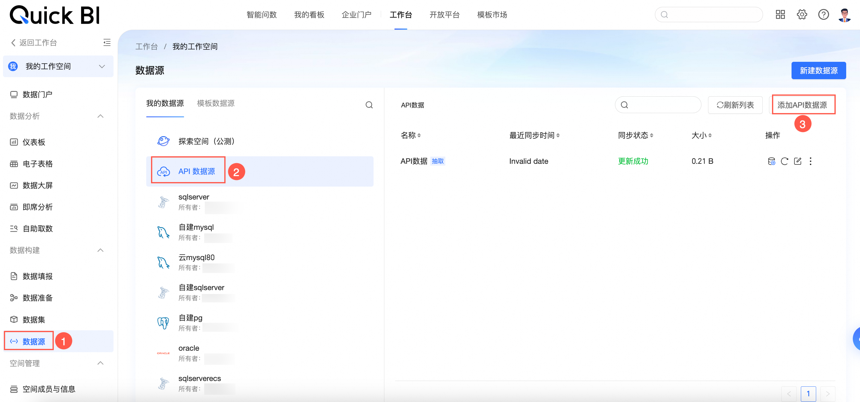Select the 自建sqlserver icon
Image resolution: width=860 pixels, height=402 pixels.
click(163, 292)
